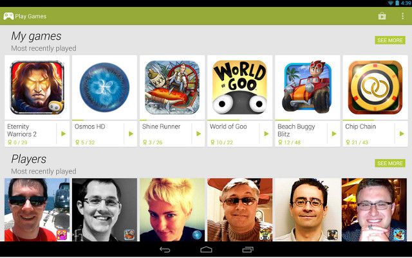
Task: Play Shine Runner via its green arrow
Action: click(x=199, y=134)
